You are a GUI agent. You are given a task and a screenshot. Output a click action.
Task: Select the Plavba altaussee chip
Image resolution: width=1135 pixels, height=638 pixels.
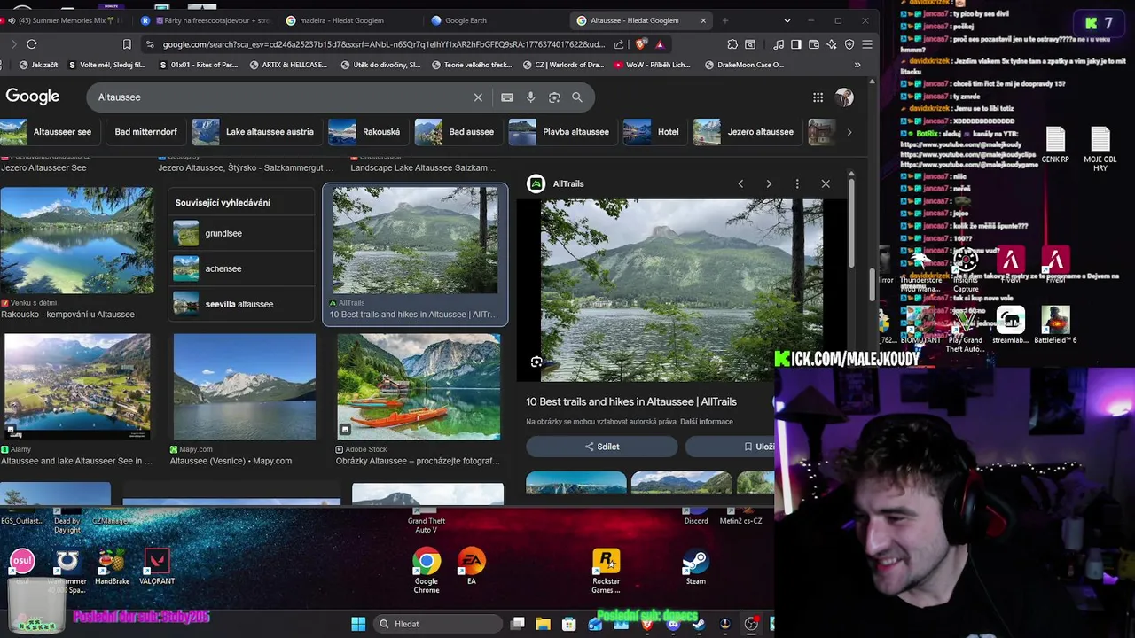tap(562, 132)
